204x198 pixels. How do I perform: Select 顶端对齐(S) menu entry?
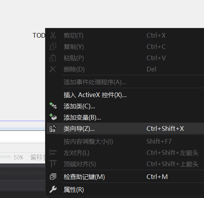click(125, 164)
